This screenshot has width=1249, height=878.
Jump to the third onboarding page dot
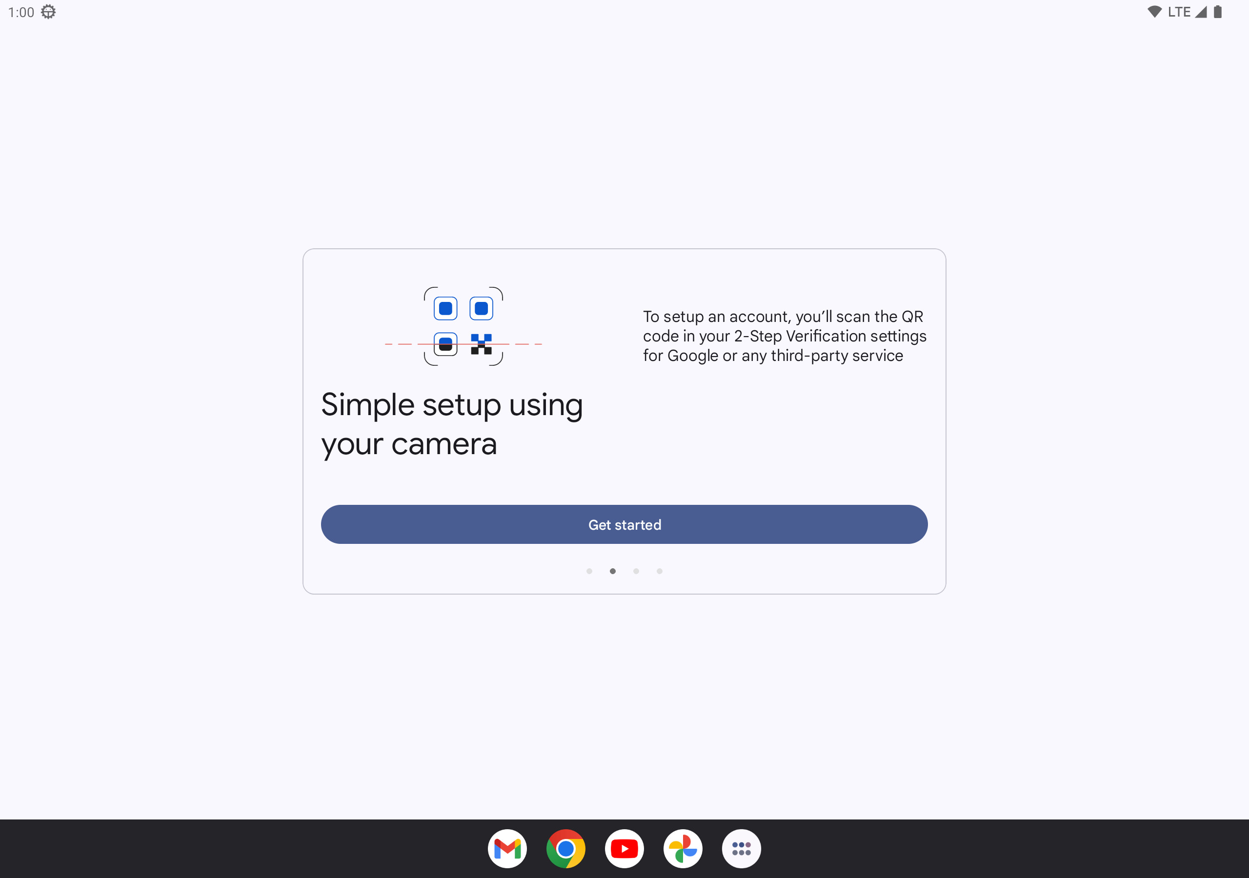click(x=636, y=571)
